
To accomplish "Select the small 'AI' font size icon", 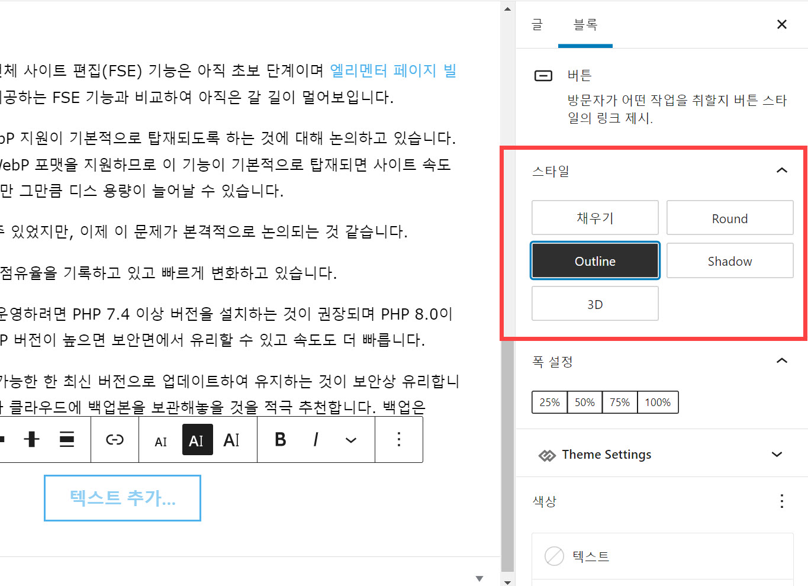I will click(161, 439).
